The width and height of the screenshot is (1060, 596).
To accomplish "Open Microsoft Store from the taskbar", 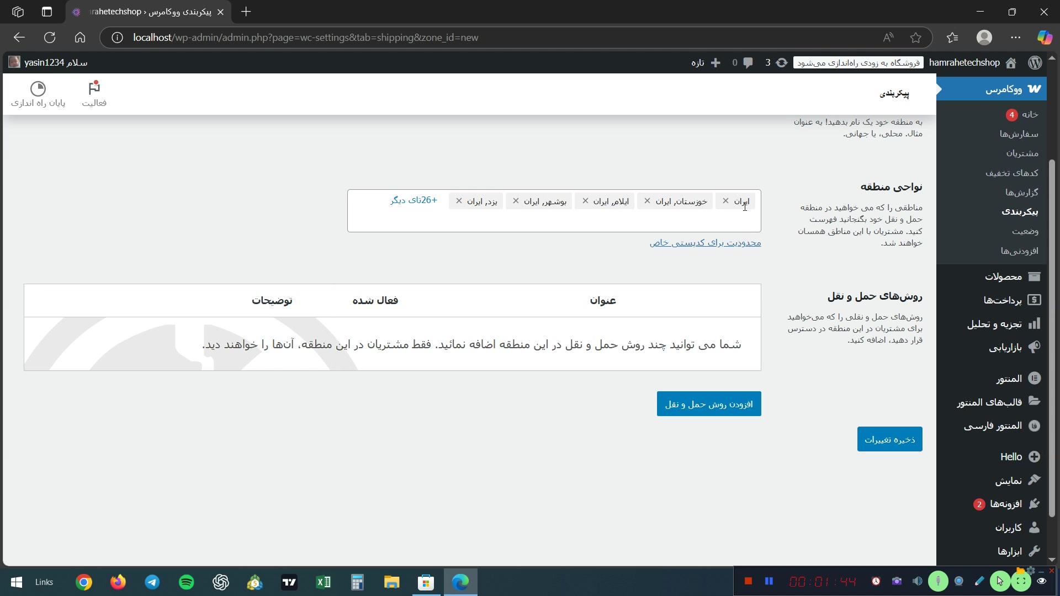I will [426, 582].
